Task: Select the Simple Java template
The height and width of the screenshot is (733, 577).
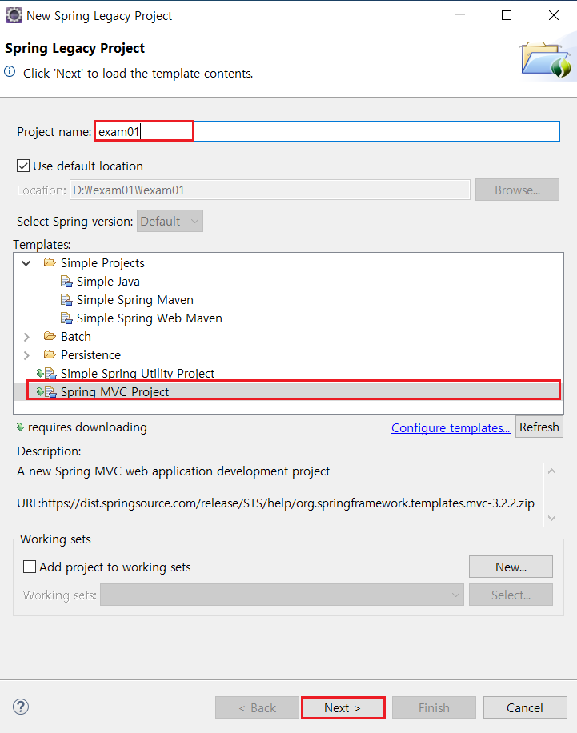Action: [x=108, y=282]
